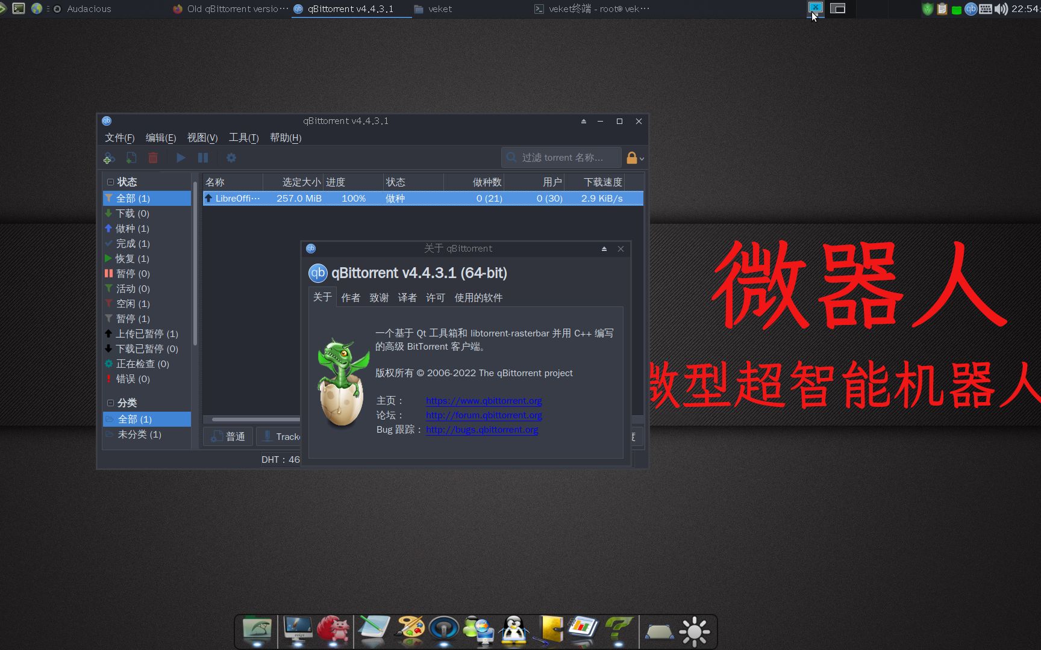Open the 文件(F) menu

tap(119, 138)
